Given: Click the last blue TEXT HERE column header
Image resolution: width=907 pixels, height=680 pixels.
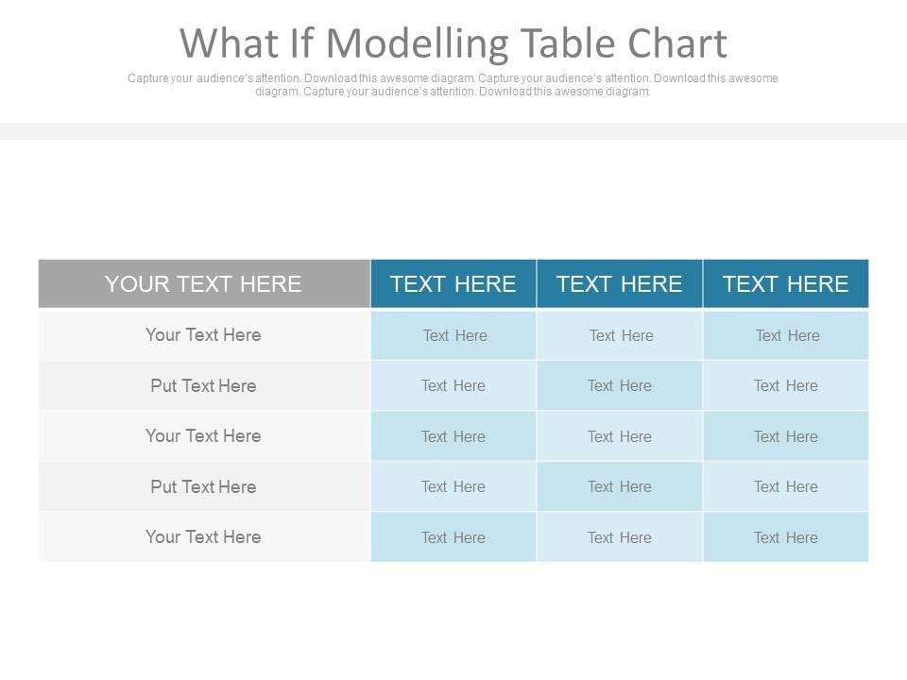Looking at the screenshot, I should point(786,284).
